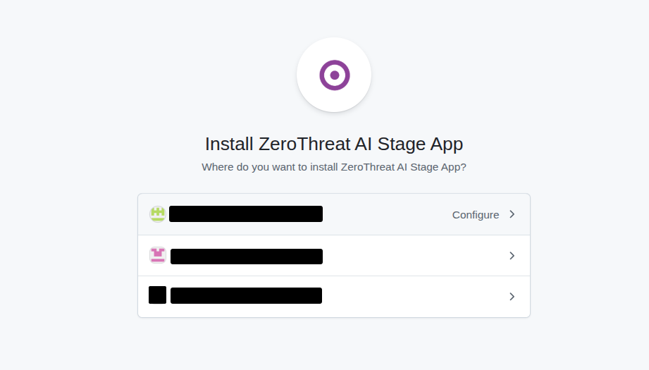Click blank page area right of account list
The image size is (649, 370).
click(x=590, y=255)
